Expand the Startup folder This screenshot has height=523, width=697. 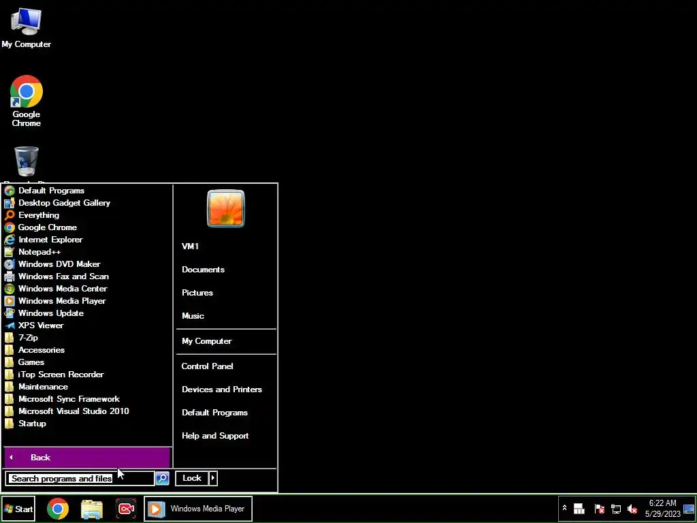click(88, 424)
